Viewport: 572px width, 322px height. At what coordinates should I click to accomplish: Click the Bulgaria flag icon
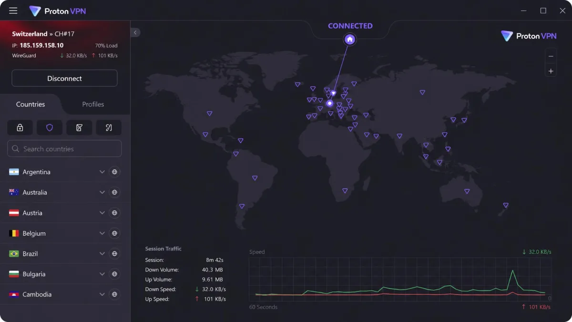14,274
